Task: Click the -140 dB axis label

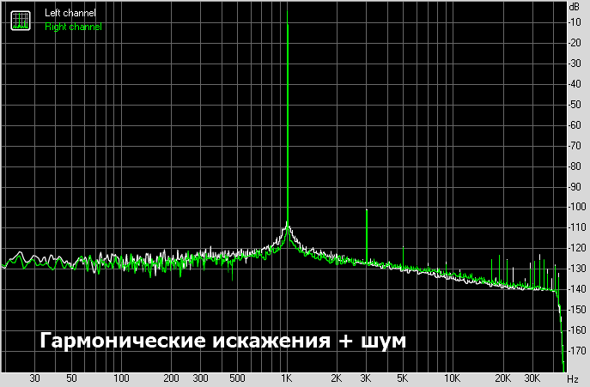Action: [x=577, y=289]
